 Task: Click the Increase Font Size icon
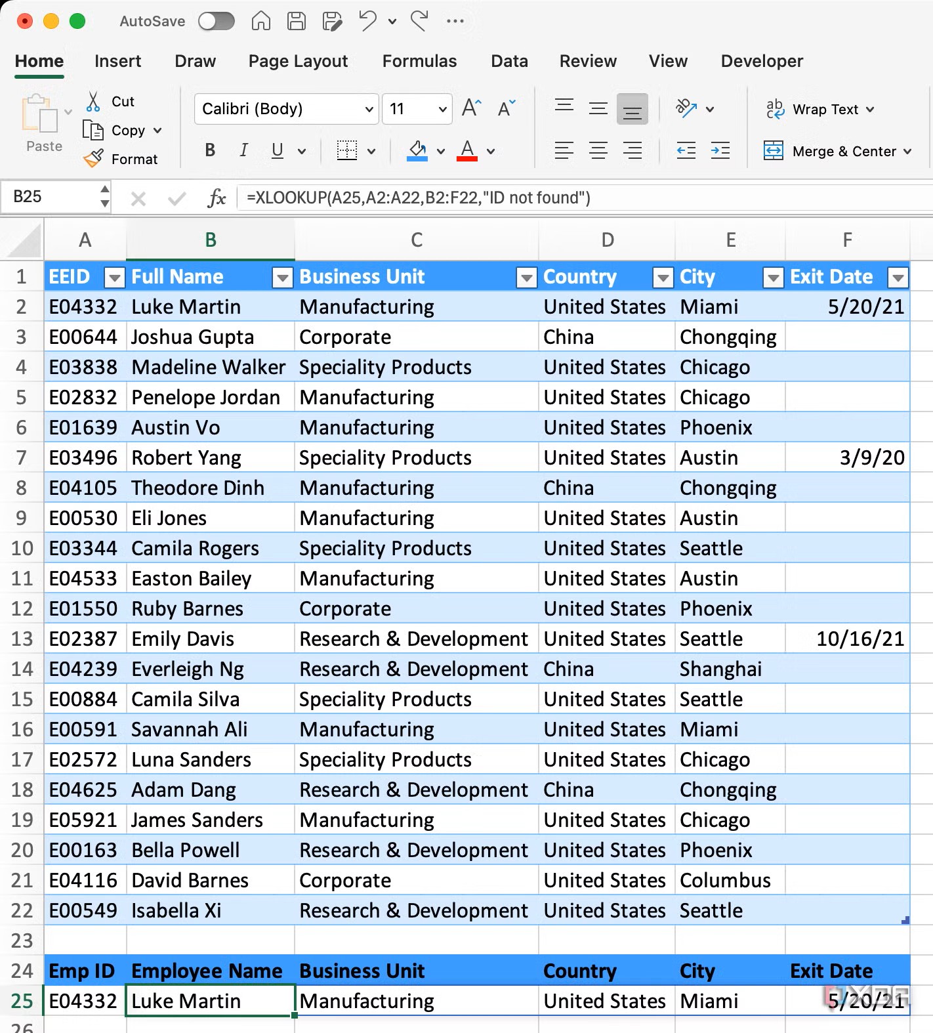[x=472, y=108]
